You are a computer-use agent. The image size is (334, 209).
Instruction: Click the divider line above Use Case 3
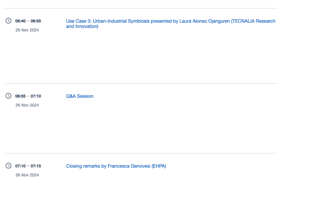tap(140, 8)
